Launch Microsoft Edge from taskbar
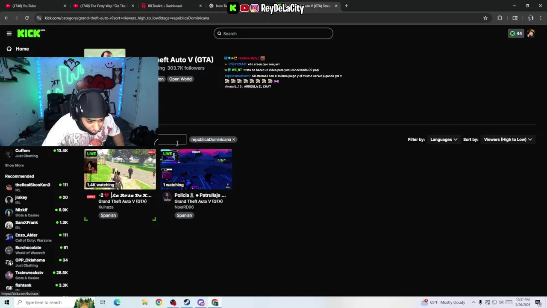The height and width of the screenshot is (308, 547). 117,302
